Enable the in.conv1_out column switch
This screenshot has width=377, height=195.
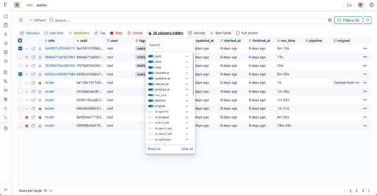151,128
